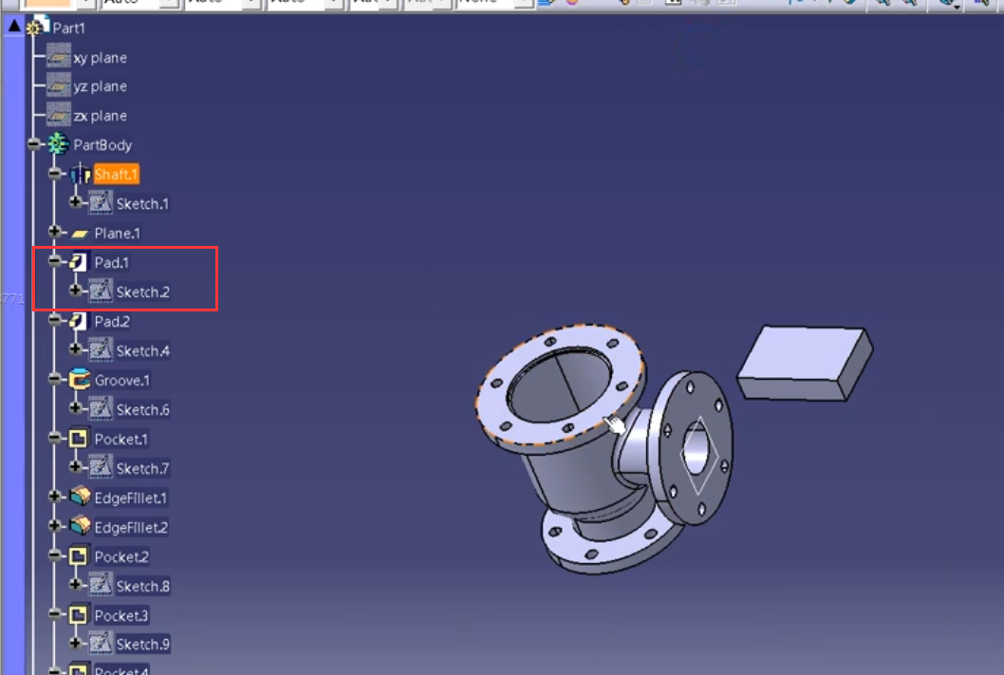Expand the Sketch.6 node
Image resolution: width=1004 pixels, height=675 pixels.
click(75, 408)
